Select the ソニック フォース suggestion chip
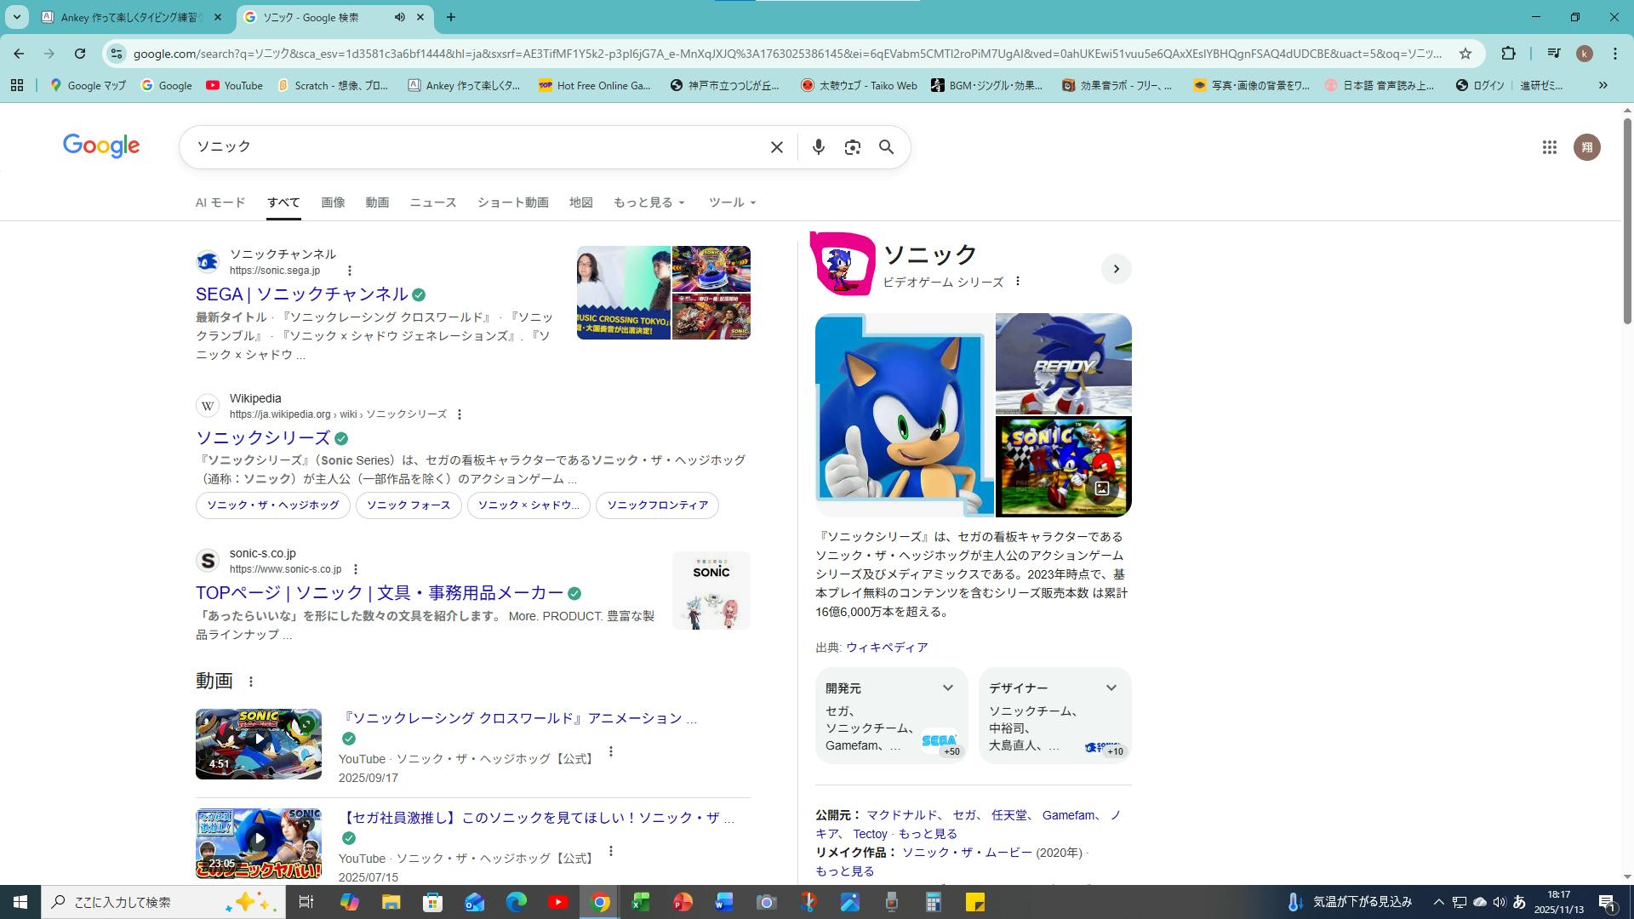Screen dimensions: 1634x919 point(408,505)
